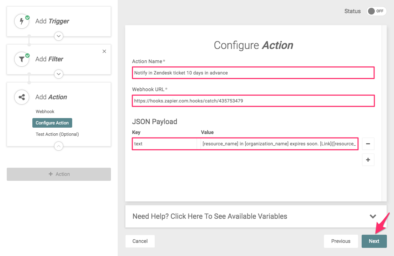This screenshot has width=394, height=256.
Task: Expand the Add Filter step chevron
Action: (x=59, y=74)
